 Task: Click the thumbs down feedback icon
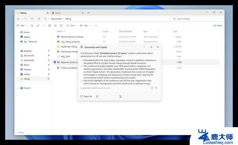click(156, 88)
